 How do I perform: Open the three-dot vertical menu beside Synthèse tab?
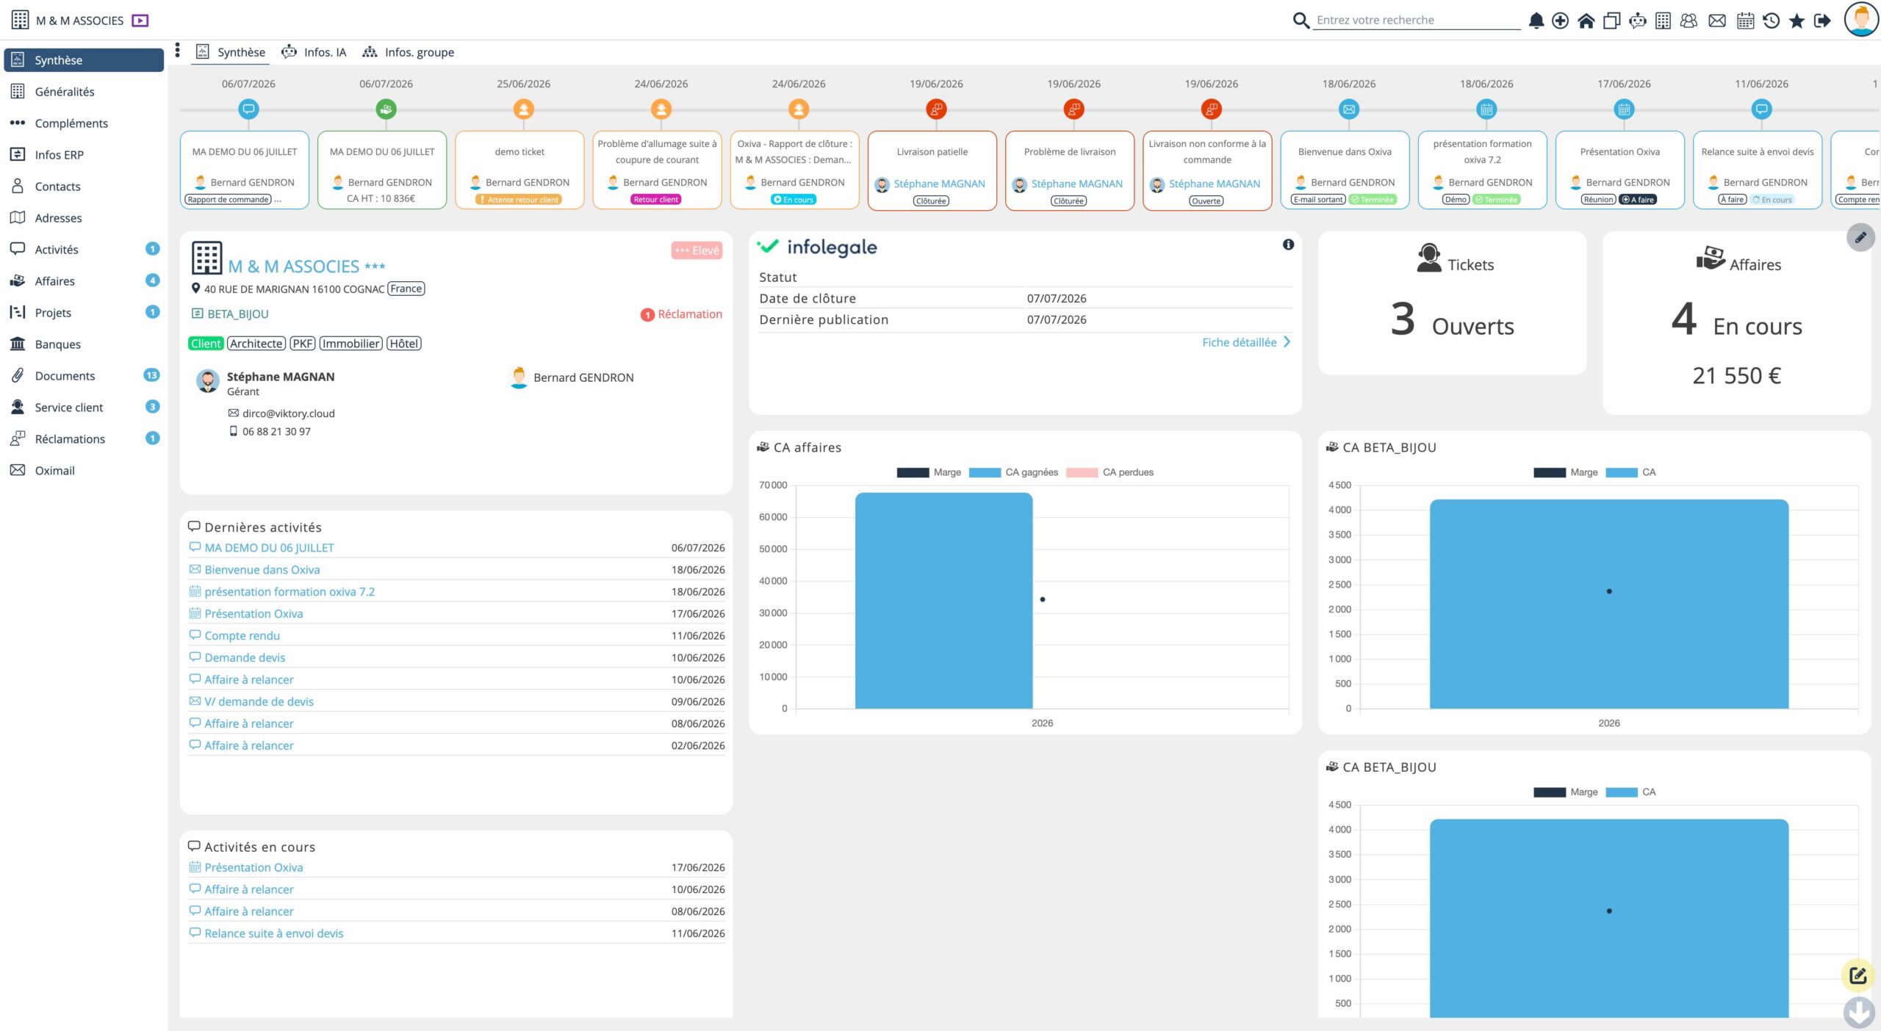click(x=177, y=50)
